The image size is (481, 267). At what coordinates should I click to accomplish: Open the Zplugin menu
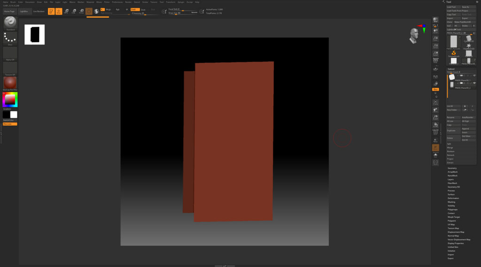pos(181,2)
